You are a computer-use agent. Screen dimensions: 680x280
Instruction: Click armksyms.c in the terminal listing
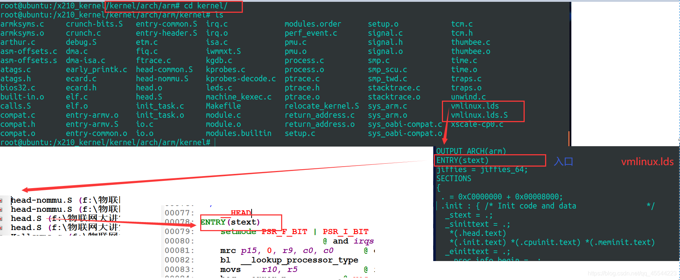(22, 24)
